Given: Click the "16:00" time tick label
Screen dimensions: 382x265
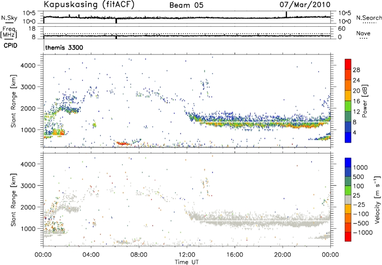Looking at the screenshot, I should tap(234, 254).
